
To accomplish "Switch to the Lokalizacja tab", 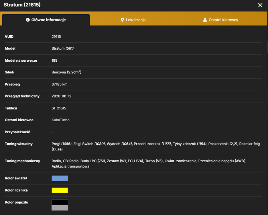I will click(x=133, y=20).
